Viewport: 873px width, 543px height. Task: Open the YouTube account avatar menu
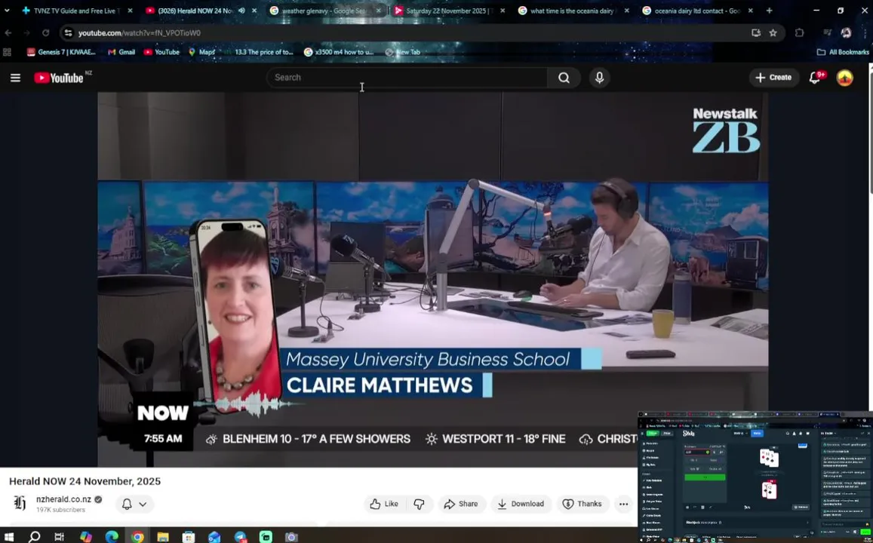click(x=844, y=78)
